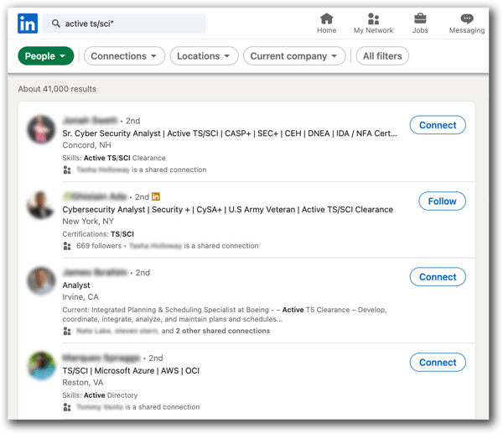Click the 'Reston, VA' location text
Viewport: 503px width, 434px height.
[x=83, y=383]
